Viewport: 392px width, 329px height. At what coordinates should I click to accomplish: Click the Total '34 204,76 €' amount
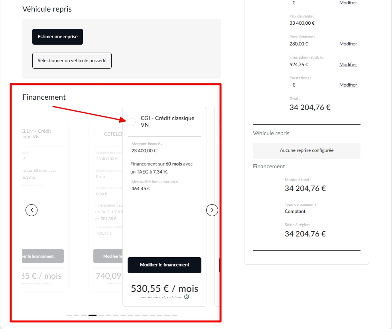(x=310, y=108)
